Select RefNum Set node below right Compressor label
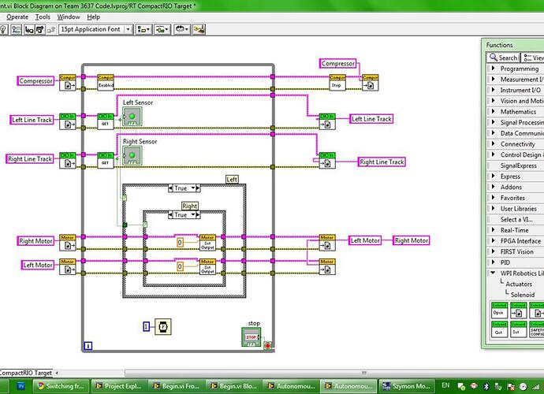Viewport: 544px width, 394px height. point(370,83)
